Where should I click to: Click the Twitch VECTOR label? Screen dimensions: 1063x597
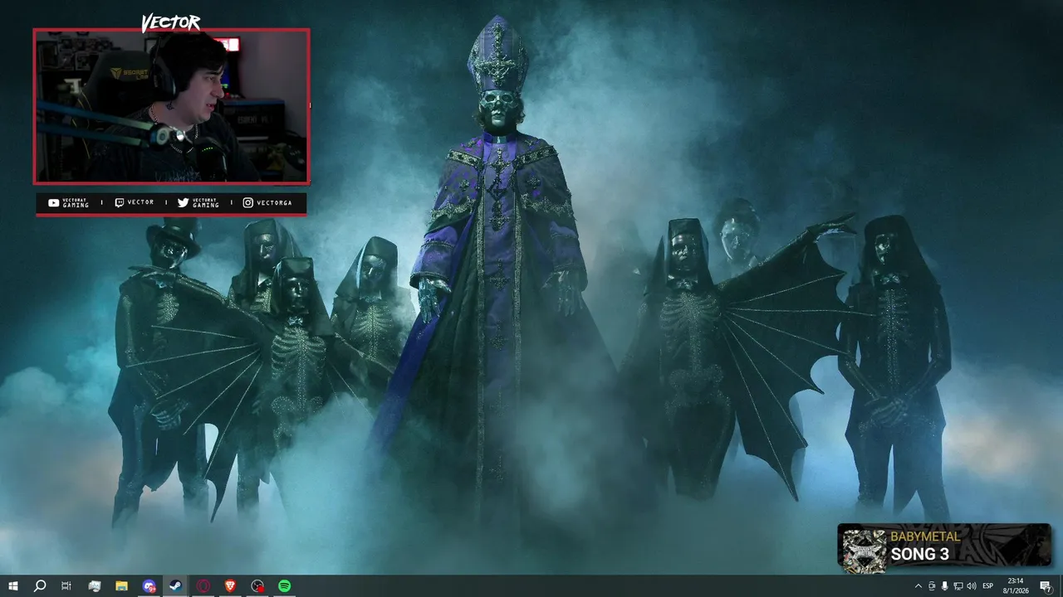[134, 202]
